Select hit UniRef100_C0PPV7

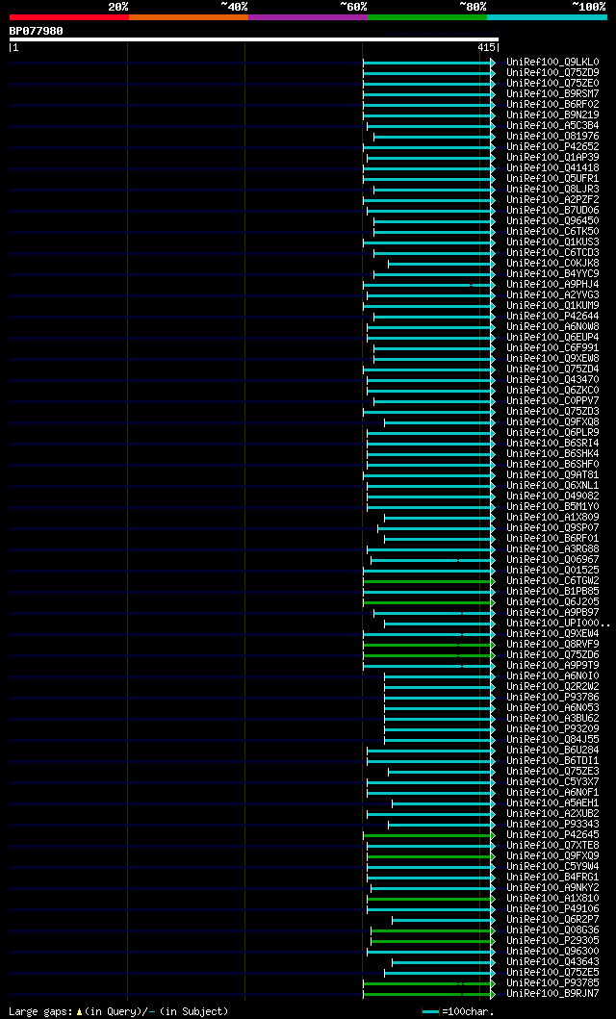pos(553,401)
